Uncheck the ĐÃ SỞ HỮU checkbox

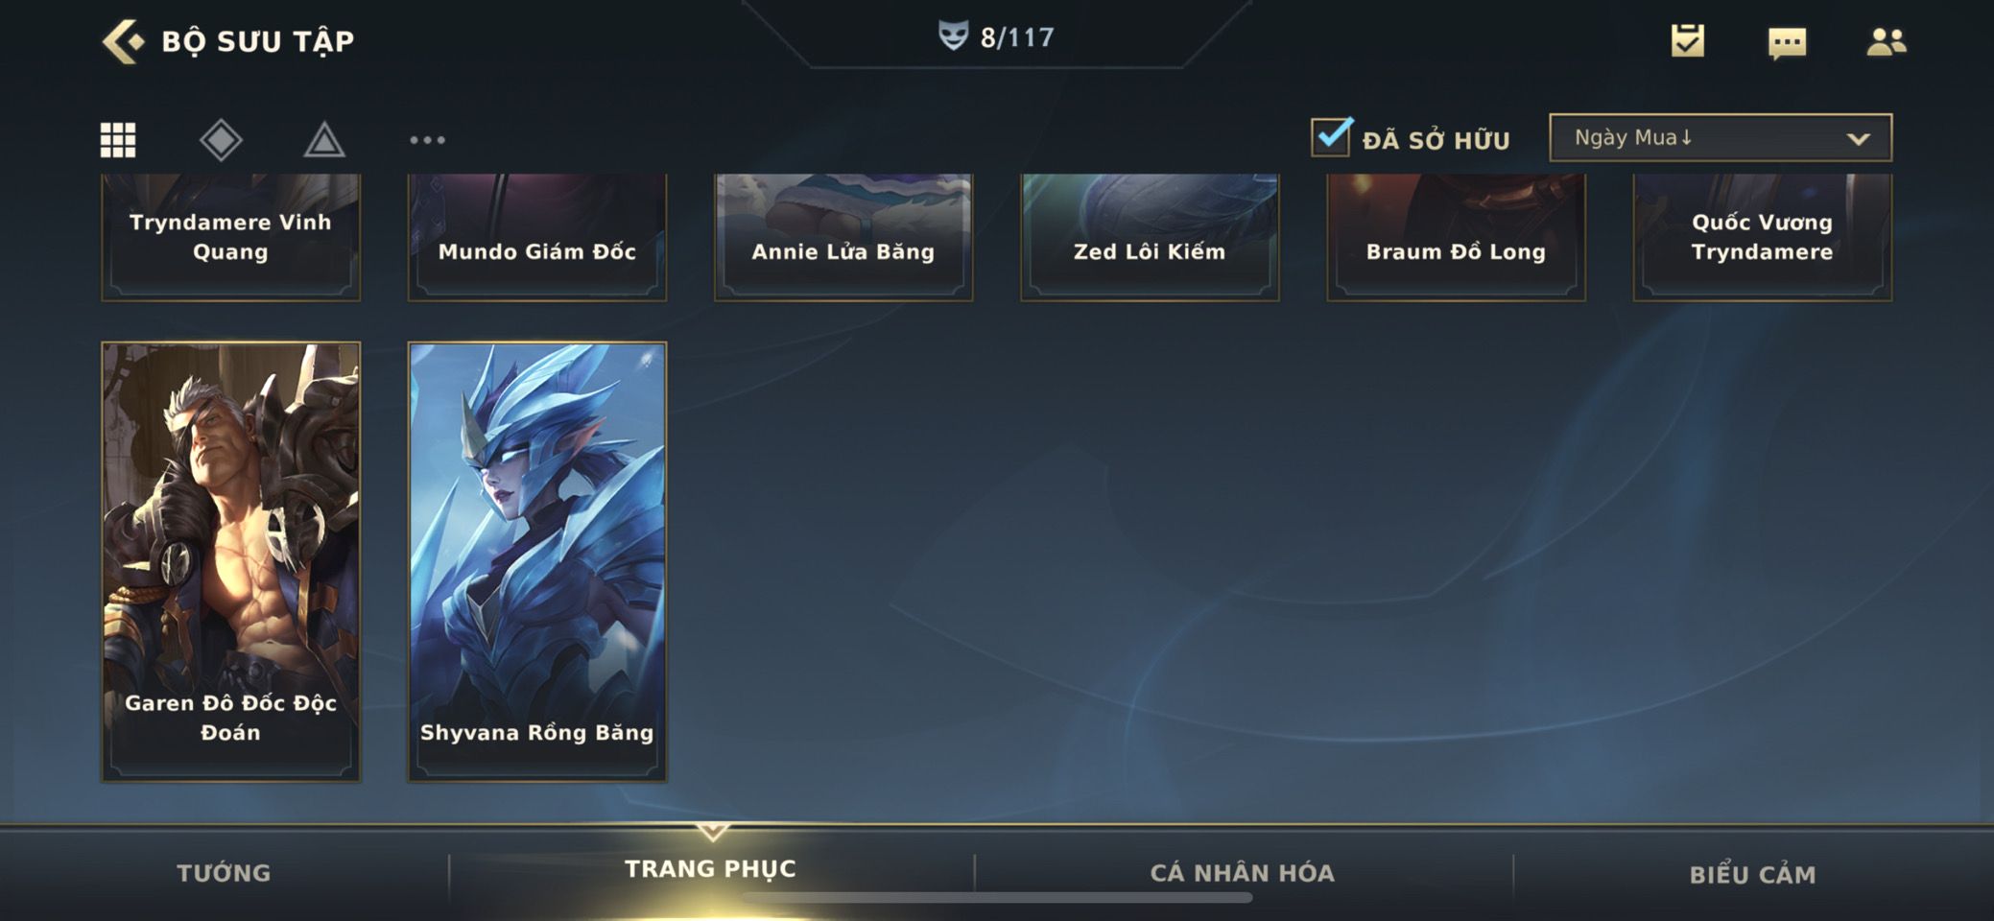pyautogui.click(x=1332, y=137)
